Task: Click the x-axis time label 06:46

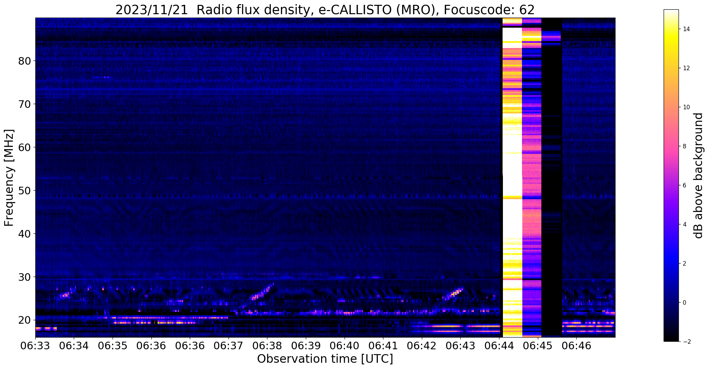Action: click(576, 345)
